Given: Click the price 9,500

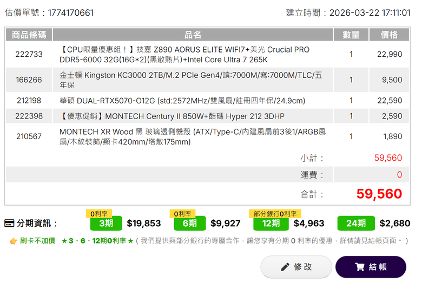Looking at the screenshot, I should click(392, 80).
